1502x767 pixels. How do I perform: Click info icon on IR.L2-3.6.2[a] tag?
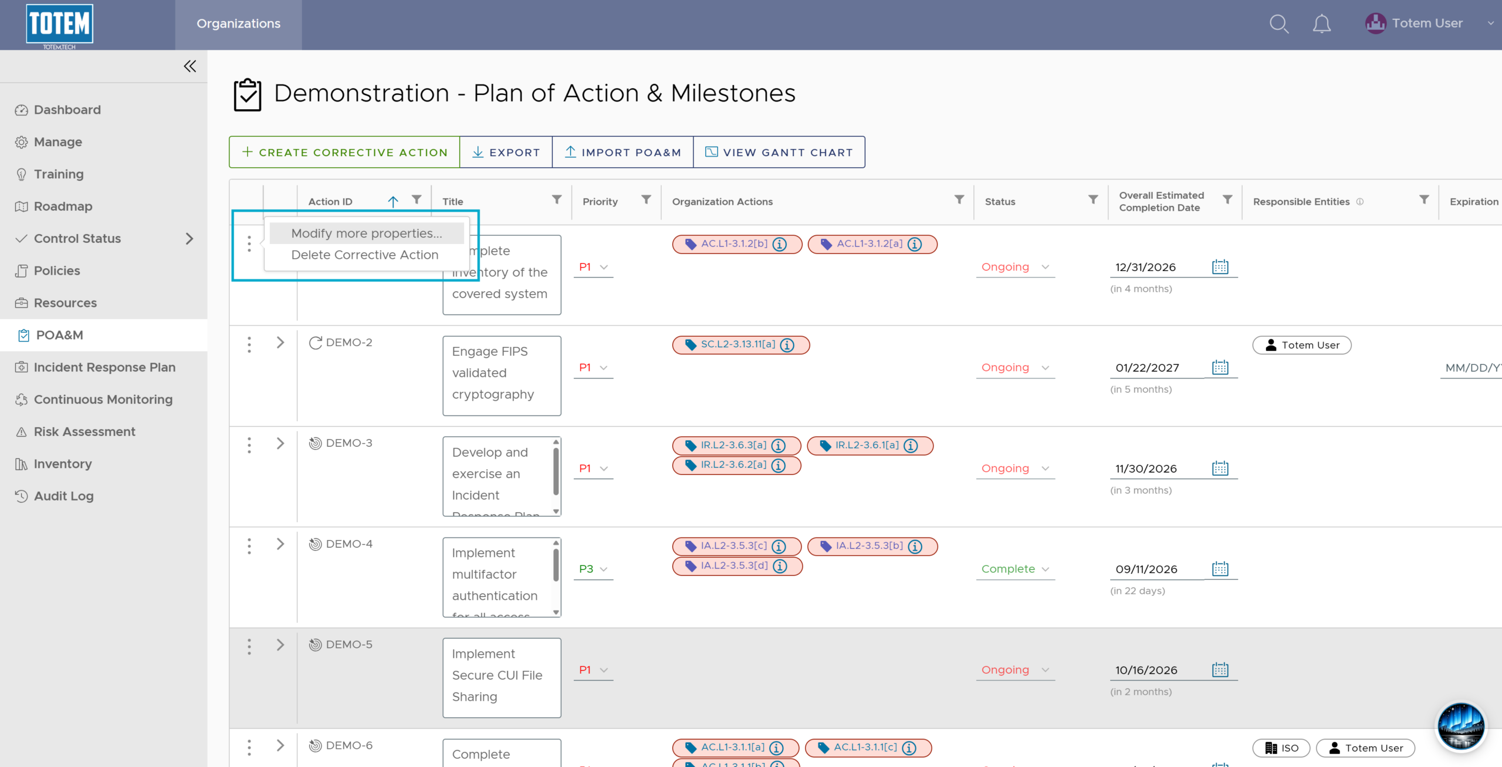point(779,465)
